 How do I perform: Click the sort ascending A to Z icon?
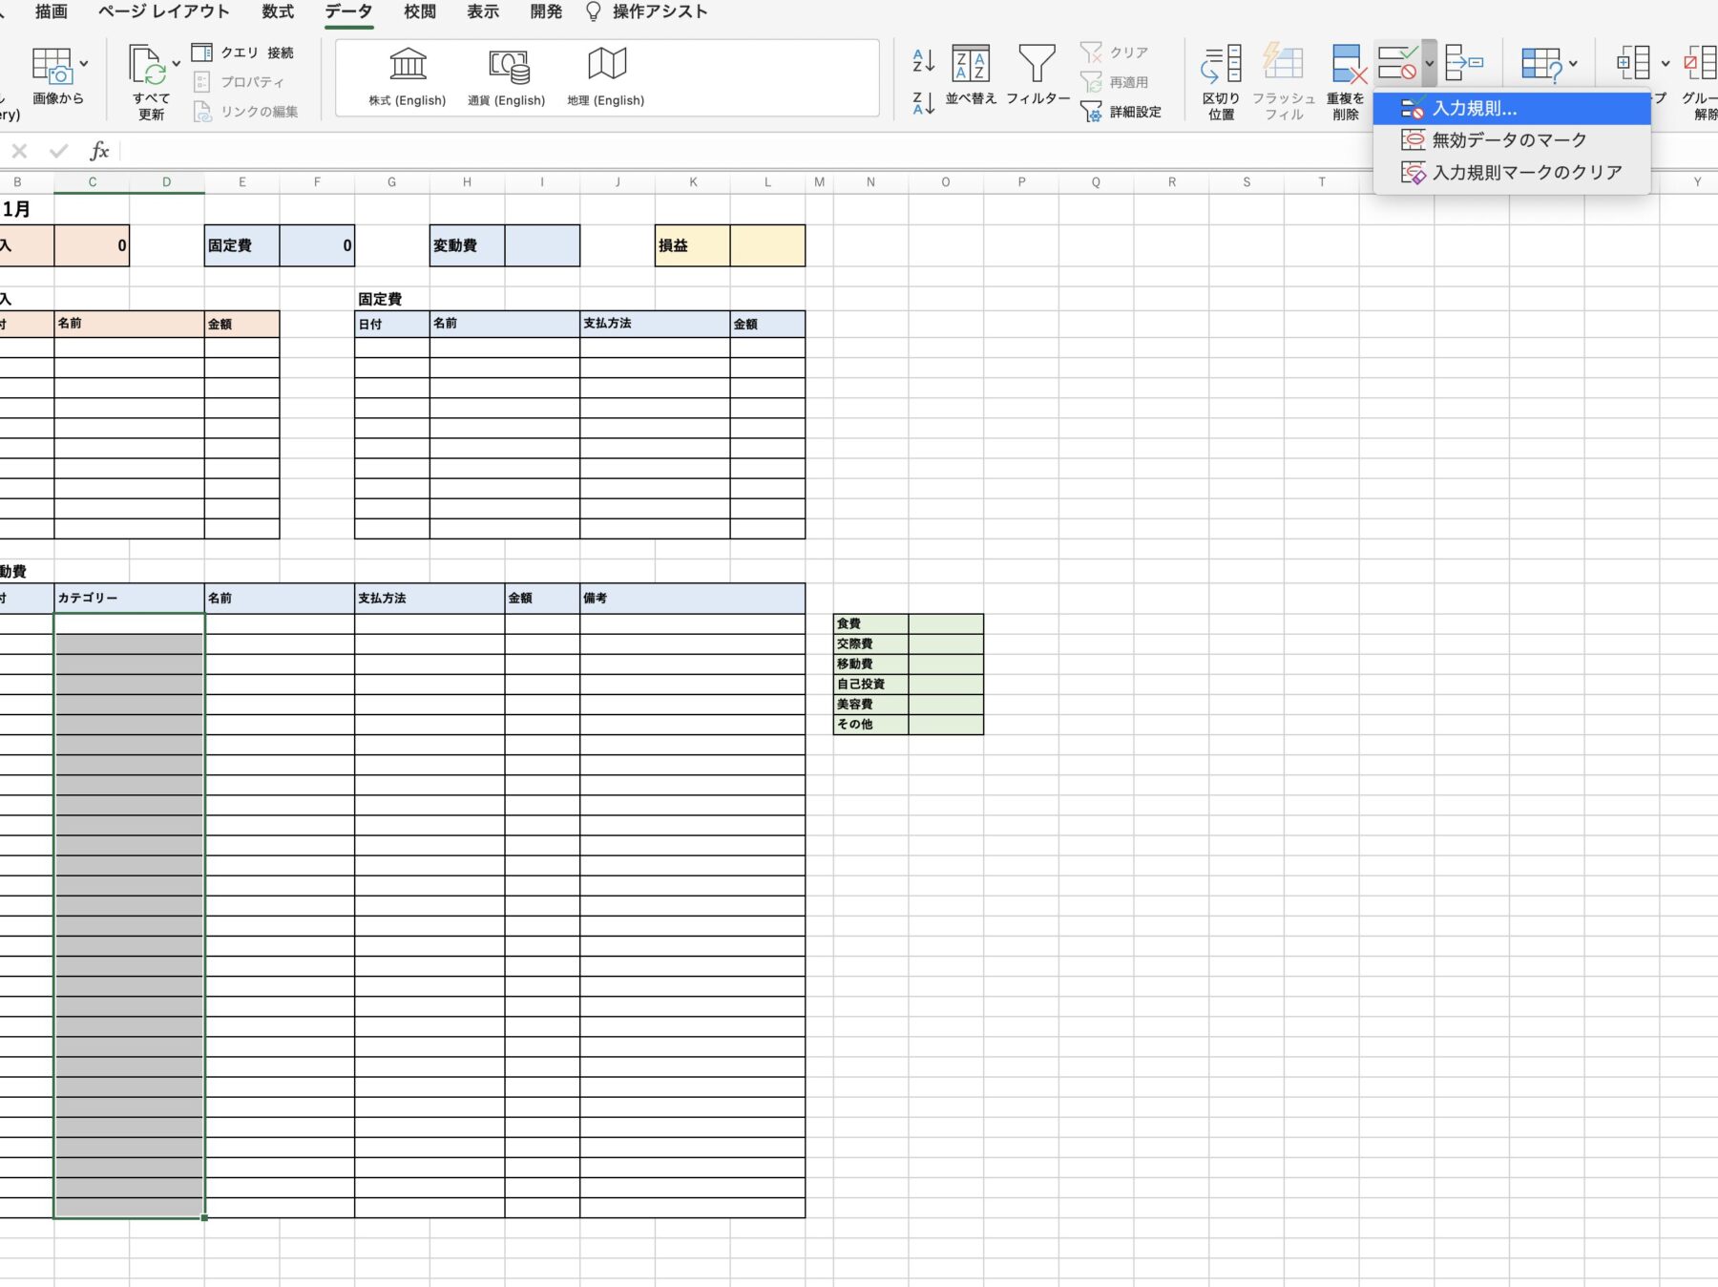coord(923,60)
